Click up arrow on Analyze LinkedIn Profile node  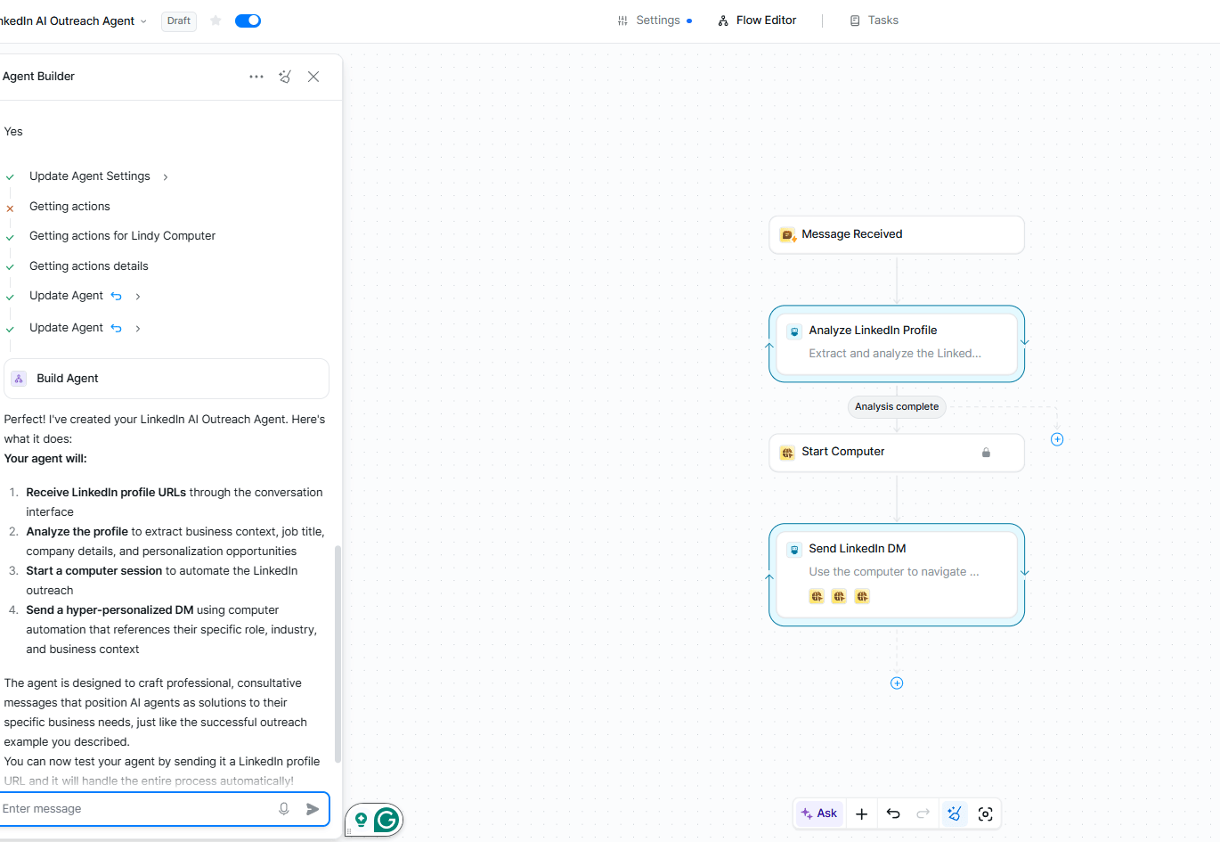(769, 346)
